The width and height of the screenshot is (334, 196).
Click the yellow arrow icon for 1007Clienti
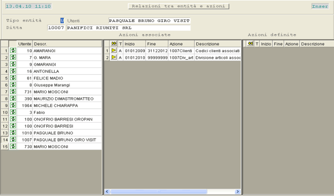[114, 51]
